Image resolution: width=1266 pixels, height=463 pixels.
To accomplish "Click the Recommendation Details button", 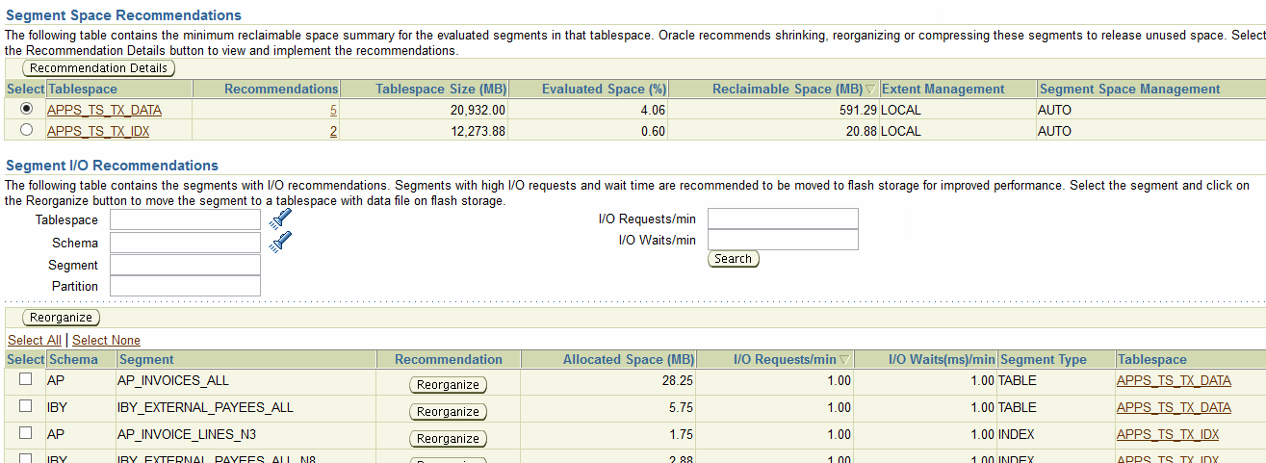I will (99, 68).
